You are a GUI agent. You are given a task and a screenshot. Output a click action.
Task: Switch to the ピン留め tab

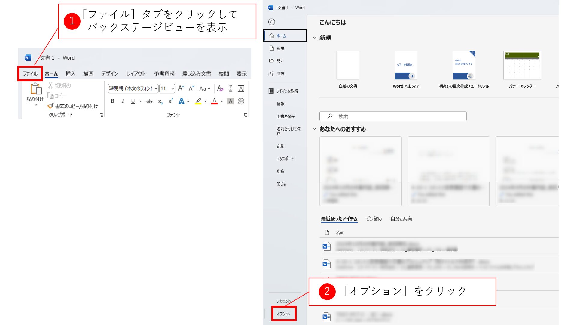[x=374, y=219]
